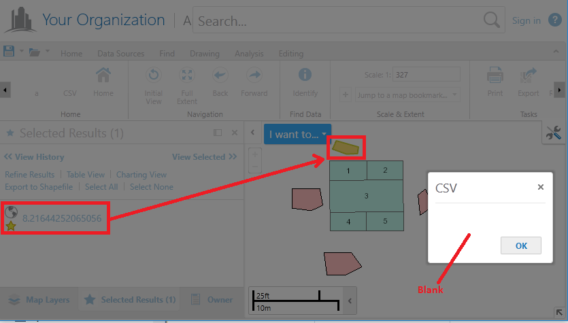568x323 pixels.
Task: Click the Home house icon
Action: tap(103, 75)
